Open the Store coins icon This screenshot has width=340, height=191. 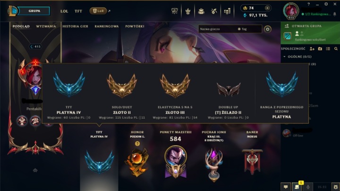coord(227,11)
